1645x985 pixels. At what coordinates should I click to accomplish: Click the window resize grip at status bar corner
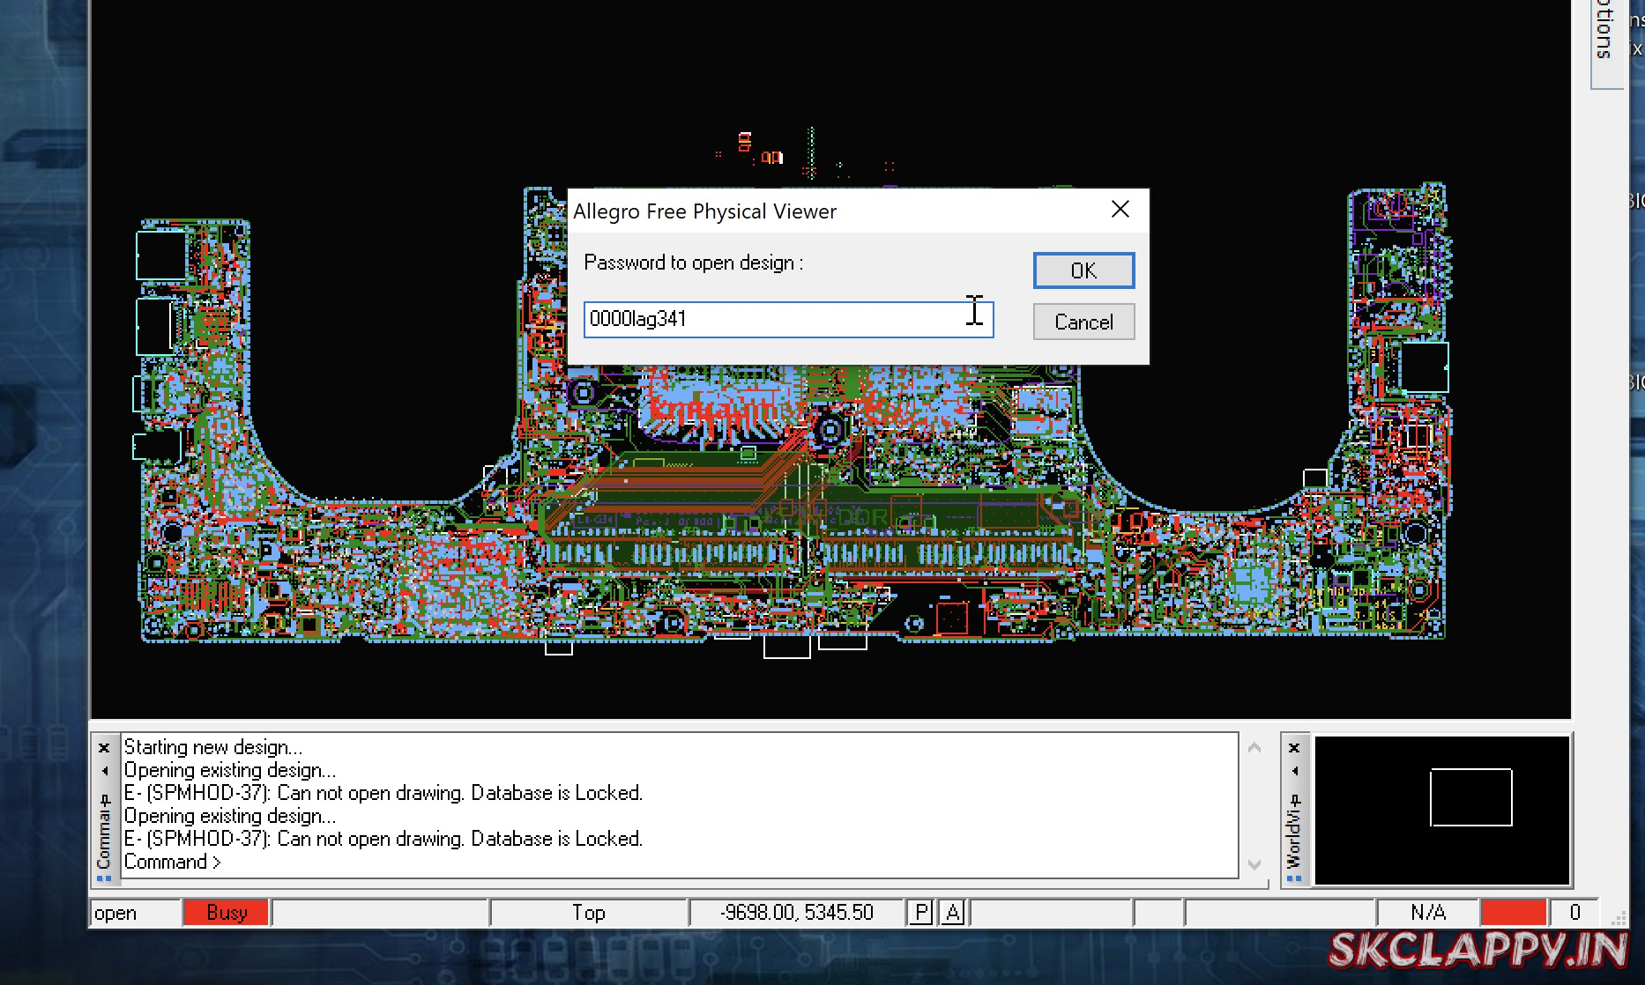click(x=1618, y=916)
